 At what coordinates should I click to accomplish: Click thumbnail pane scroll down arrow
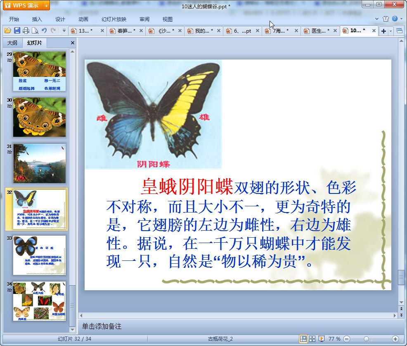72,329
